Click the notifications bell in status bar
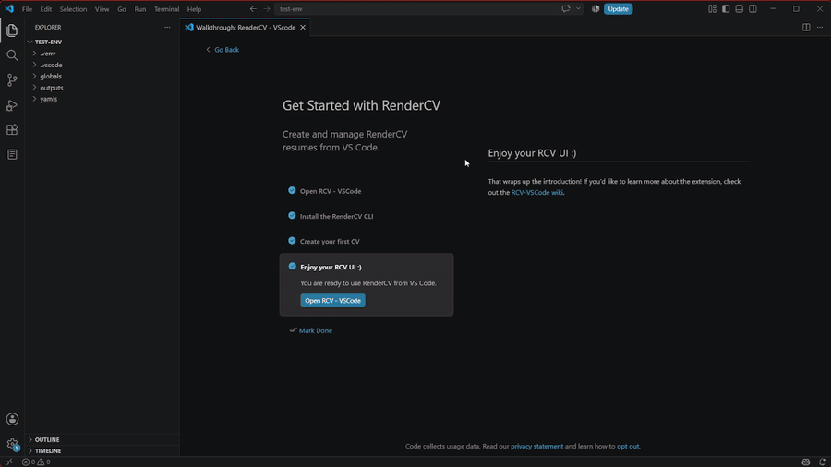The width and height of the screenshot is (831, 467). (822, 461)
